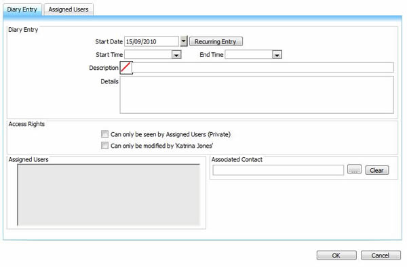Click into the Description text field
407x267 pixels.
[x=263, y=67]
